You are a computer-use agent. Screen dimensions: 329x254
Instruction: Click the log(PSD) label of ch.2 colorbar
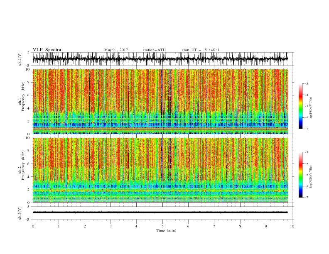(311, 176)
